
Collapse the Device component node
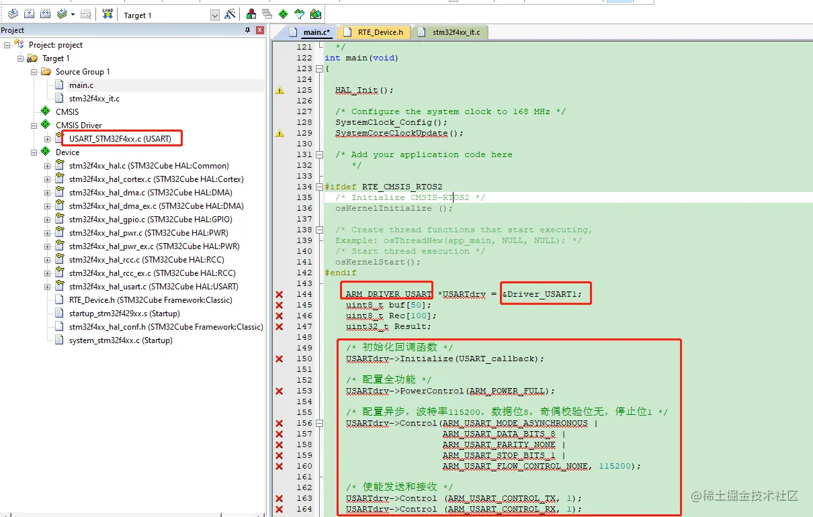coord(34,152)
